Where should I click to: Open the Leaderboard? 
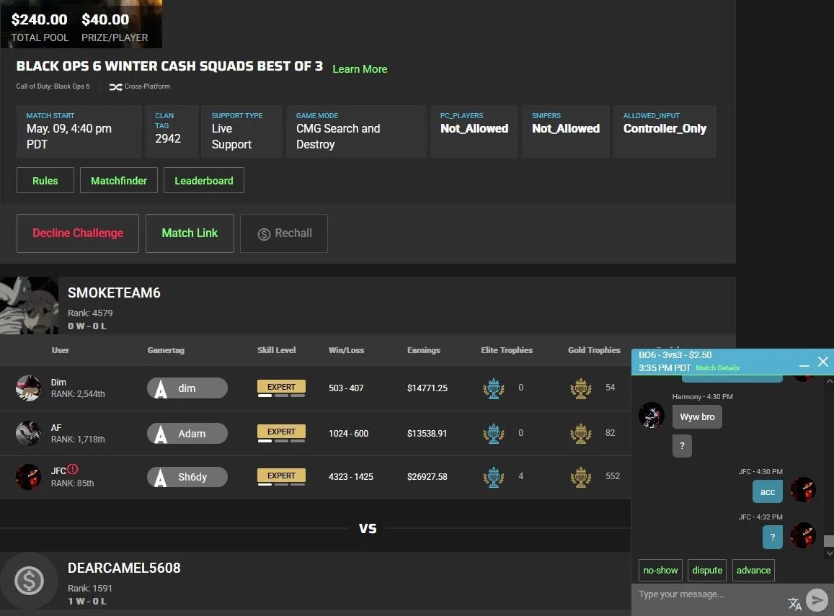tap(204, 181)
